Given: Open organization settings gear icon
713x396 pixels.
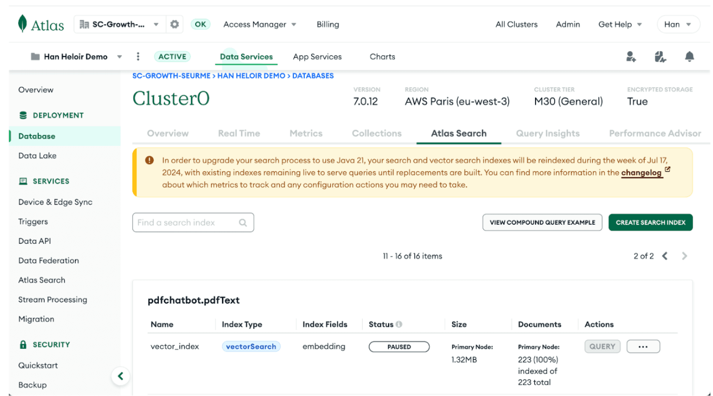Looking at the screenshot, I should point(174,24).
